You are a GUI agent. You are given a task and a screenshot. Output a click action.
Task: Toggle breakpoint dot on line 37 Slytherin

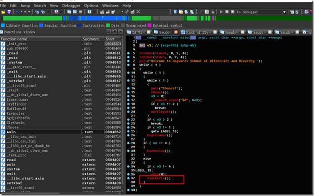point(128,178)
